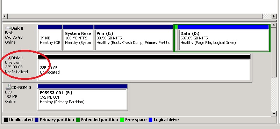Select the Win (C:) partition
This screenshot has width=280, height=129.
tap(134, 38)
